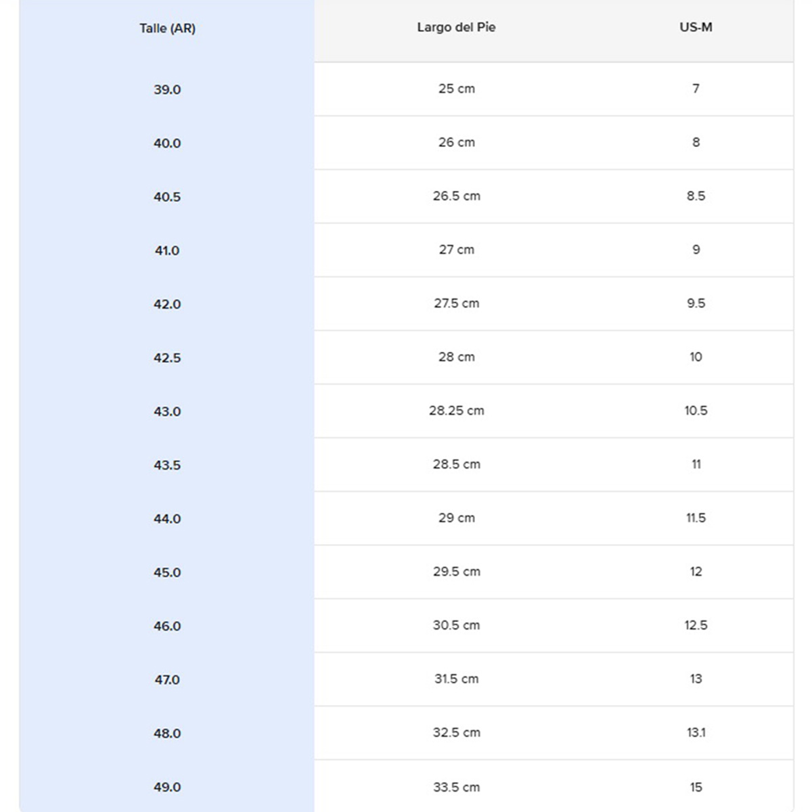The height and width of the screenshot is (812, 812).
Task: Click the 32.5 cm length cell
Action: (456, 733)
